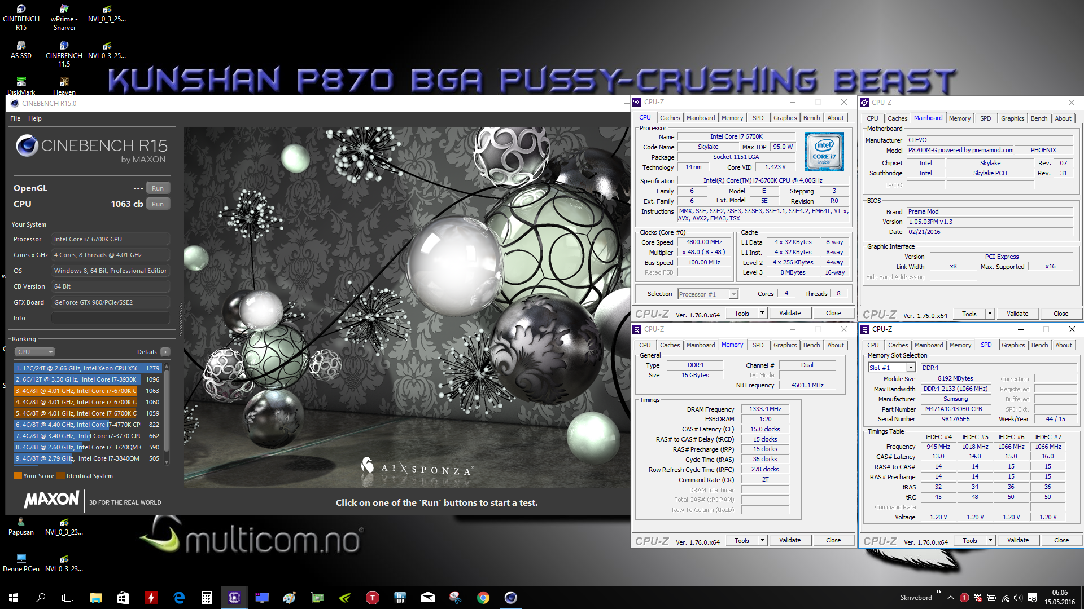Screen dimensions: 1084x609
Task: Open About tab in CPU-Z Memory window
Action: [836, 345]
